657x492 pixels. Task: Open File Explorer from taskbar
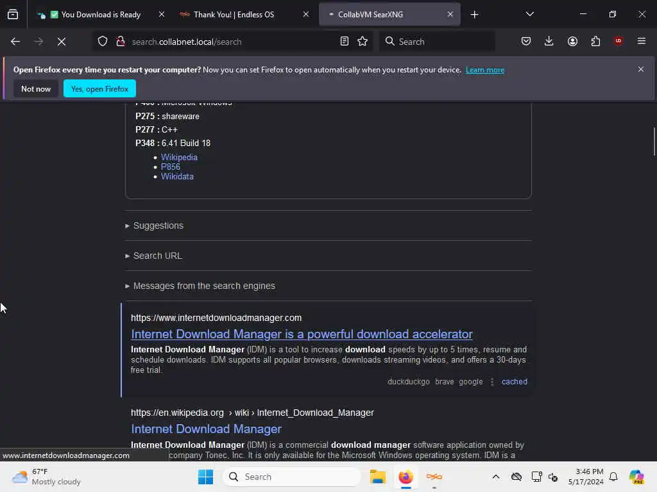click(378, 477)
